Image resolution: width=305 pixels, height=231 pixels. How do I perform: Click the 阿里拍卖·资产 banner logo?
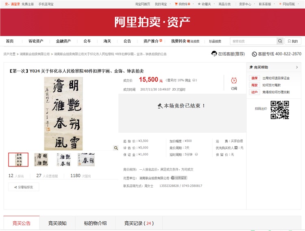point(152,22)
